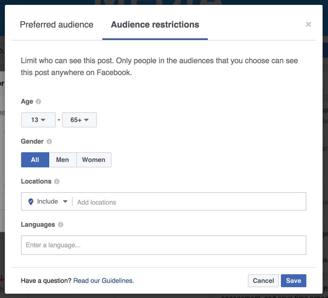
Task: Select the Audience restrictions tab
Action: pyautogui.click(x=155, y=25)
